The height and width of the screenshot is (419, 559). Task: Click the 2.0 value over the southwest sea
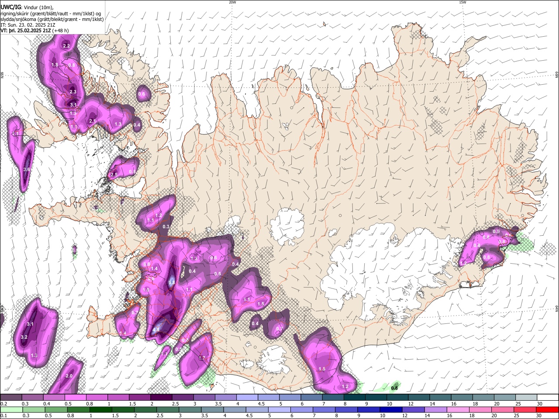click(69, 376)
